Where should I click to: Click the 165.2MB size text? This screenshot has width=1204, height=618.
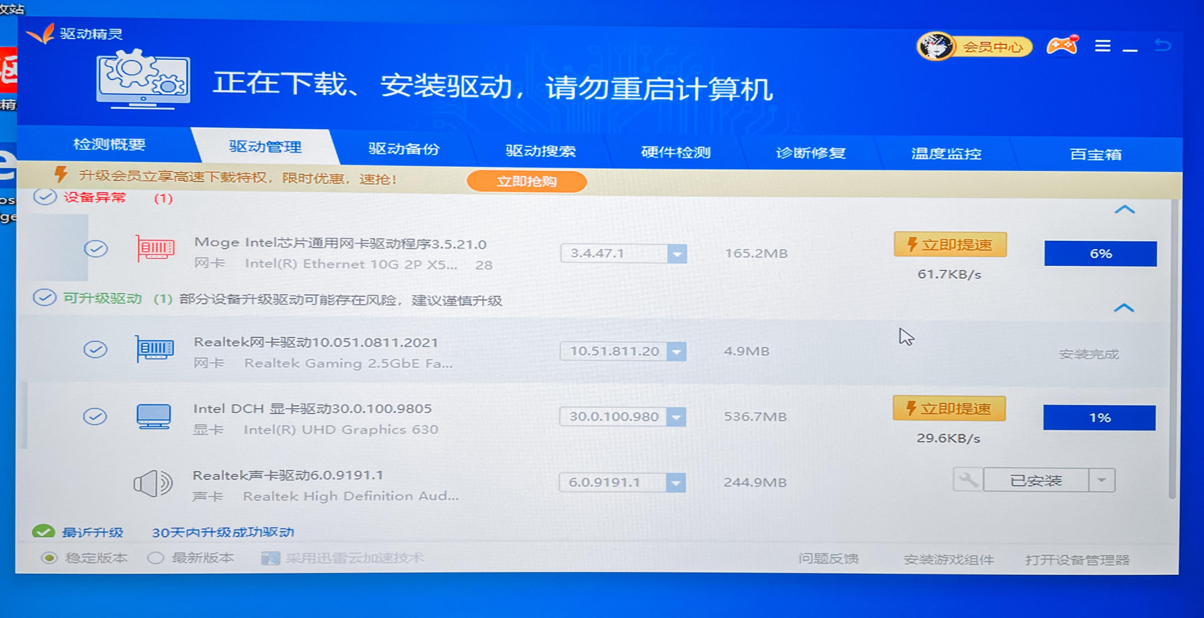click(x=756, y=254)
